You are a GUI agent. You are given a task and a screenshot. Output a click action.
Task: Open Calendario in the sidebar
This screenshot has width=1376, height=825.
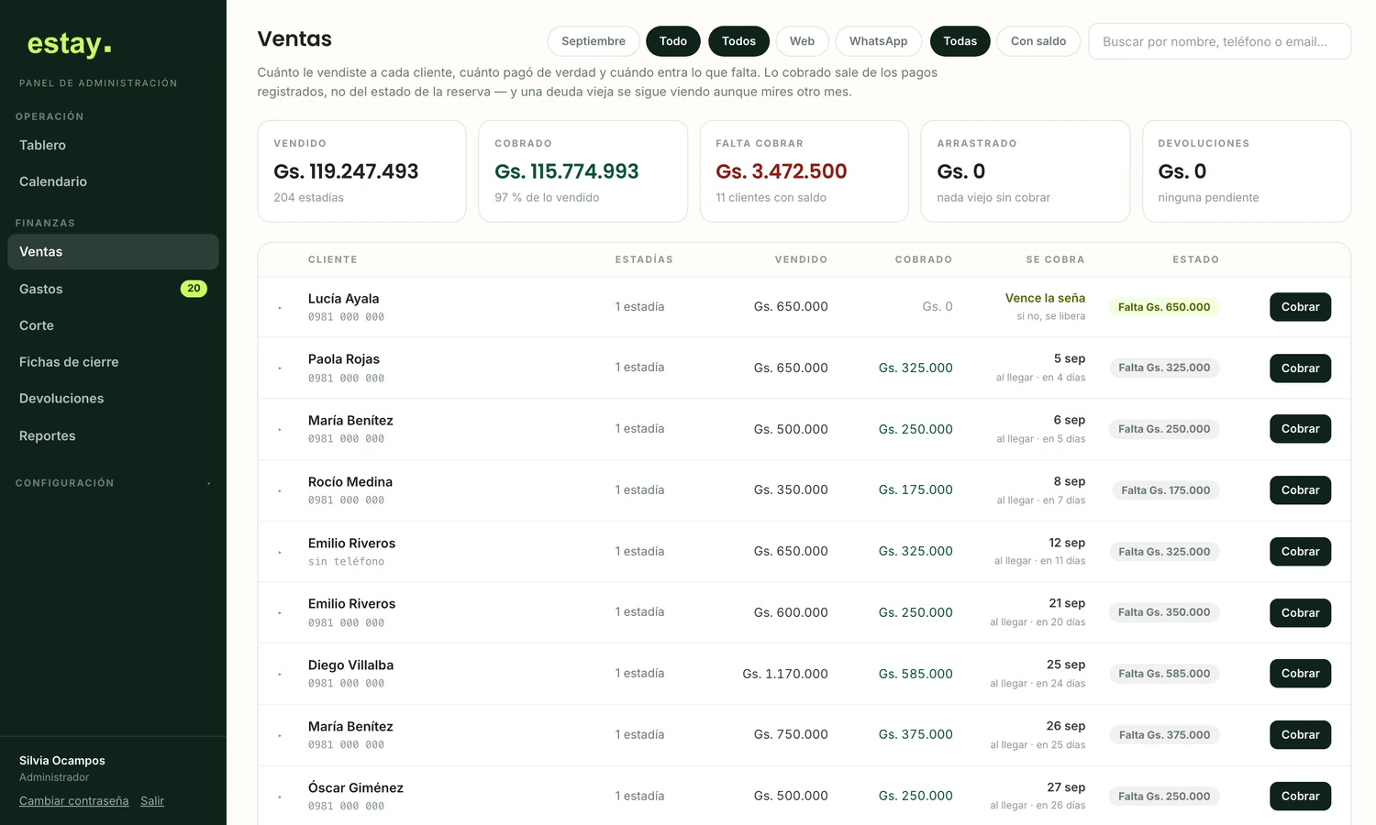point(113,181)
